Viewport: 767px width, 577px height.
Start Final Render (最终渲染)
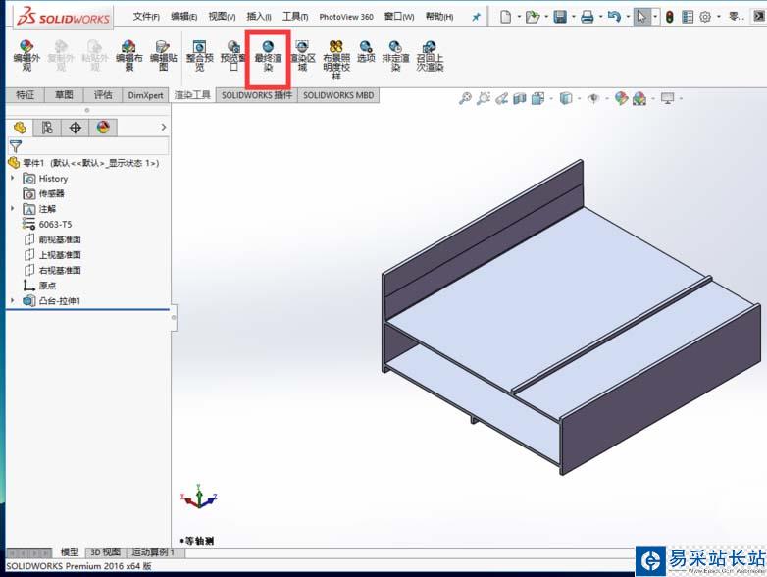point(268,56)
